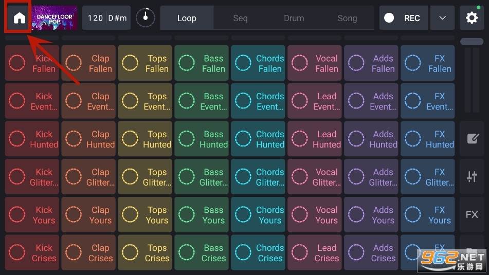The width and height of the screenshot is (489, 275).
Task: Trigger the Kick Event pad
Action: tap(32, 101)
